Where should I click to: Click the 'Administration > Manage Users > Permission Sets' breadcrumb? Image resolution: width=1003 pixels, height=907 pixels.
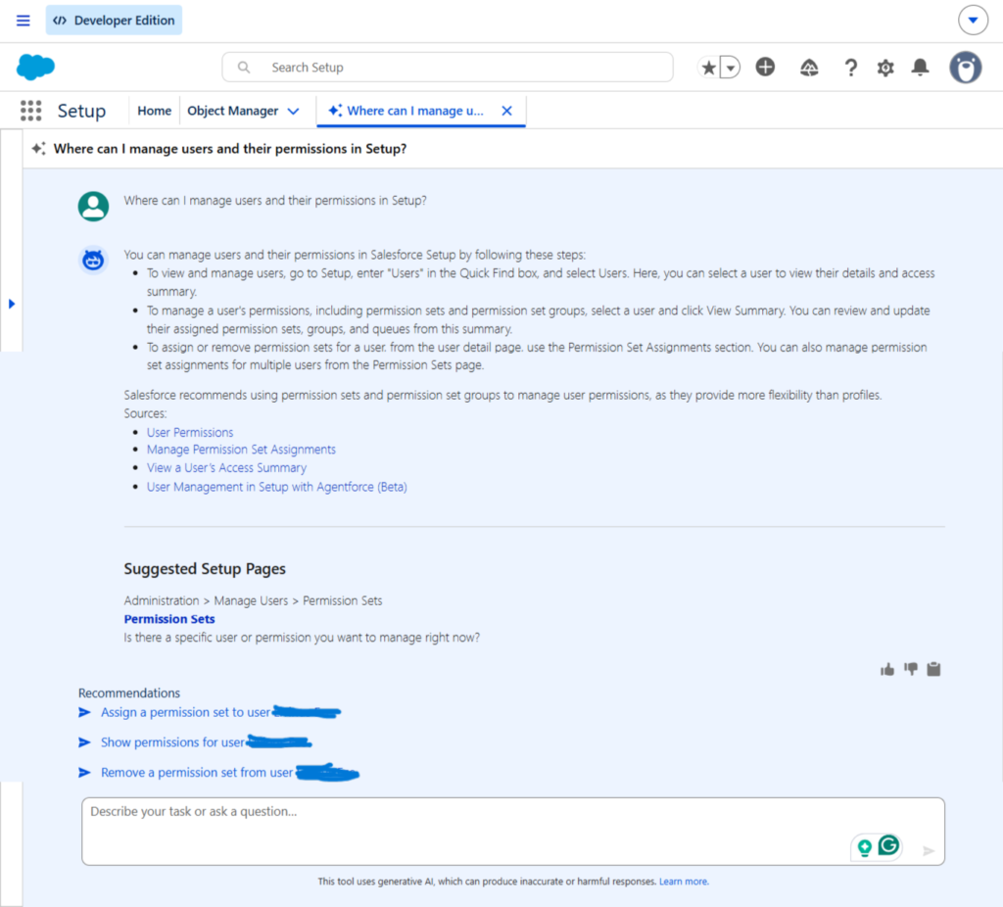pyautogui.click(x=254, y=600)
